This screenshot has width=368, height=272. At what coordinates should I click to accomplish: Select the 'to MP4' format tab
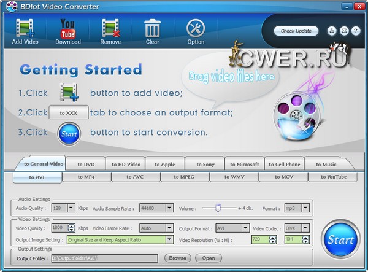tap(86, 177)
